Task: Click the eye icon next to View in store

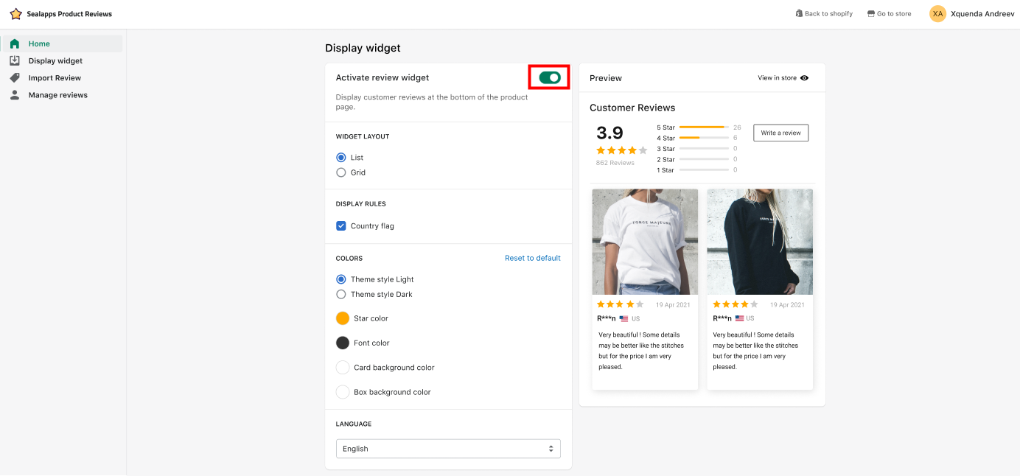Action: pyautogui.click(x=804, y=77)
